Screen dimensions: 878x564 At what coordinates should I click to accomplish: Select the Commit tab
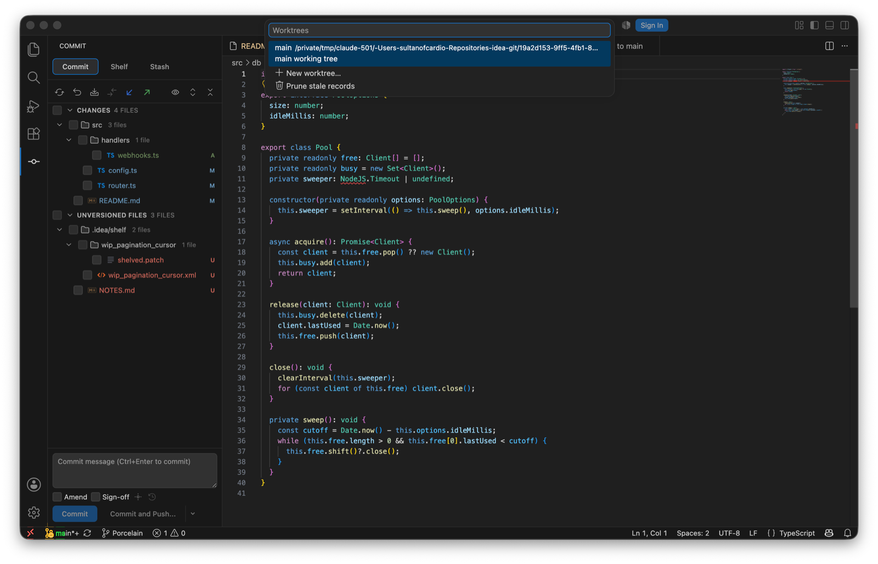click(75, 66)
